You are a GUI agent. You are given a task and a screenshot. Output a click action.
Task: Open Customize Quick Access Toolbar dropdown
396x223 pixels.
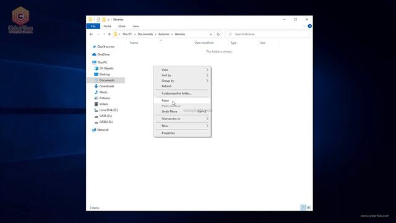108,19
